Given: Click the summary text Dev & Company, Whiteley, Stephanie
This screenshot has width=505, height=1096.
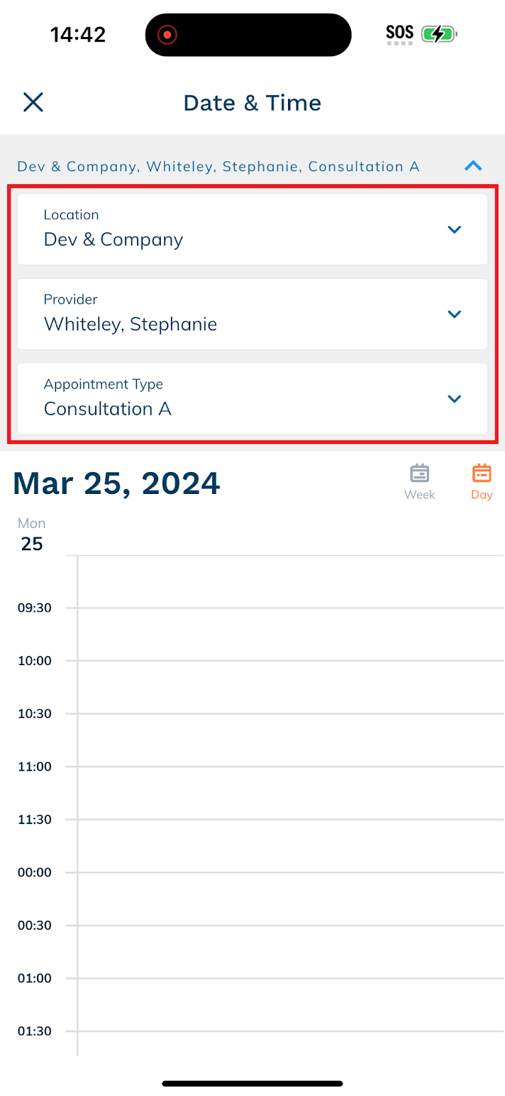Looking at the screenshot, I should (158, 166).
